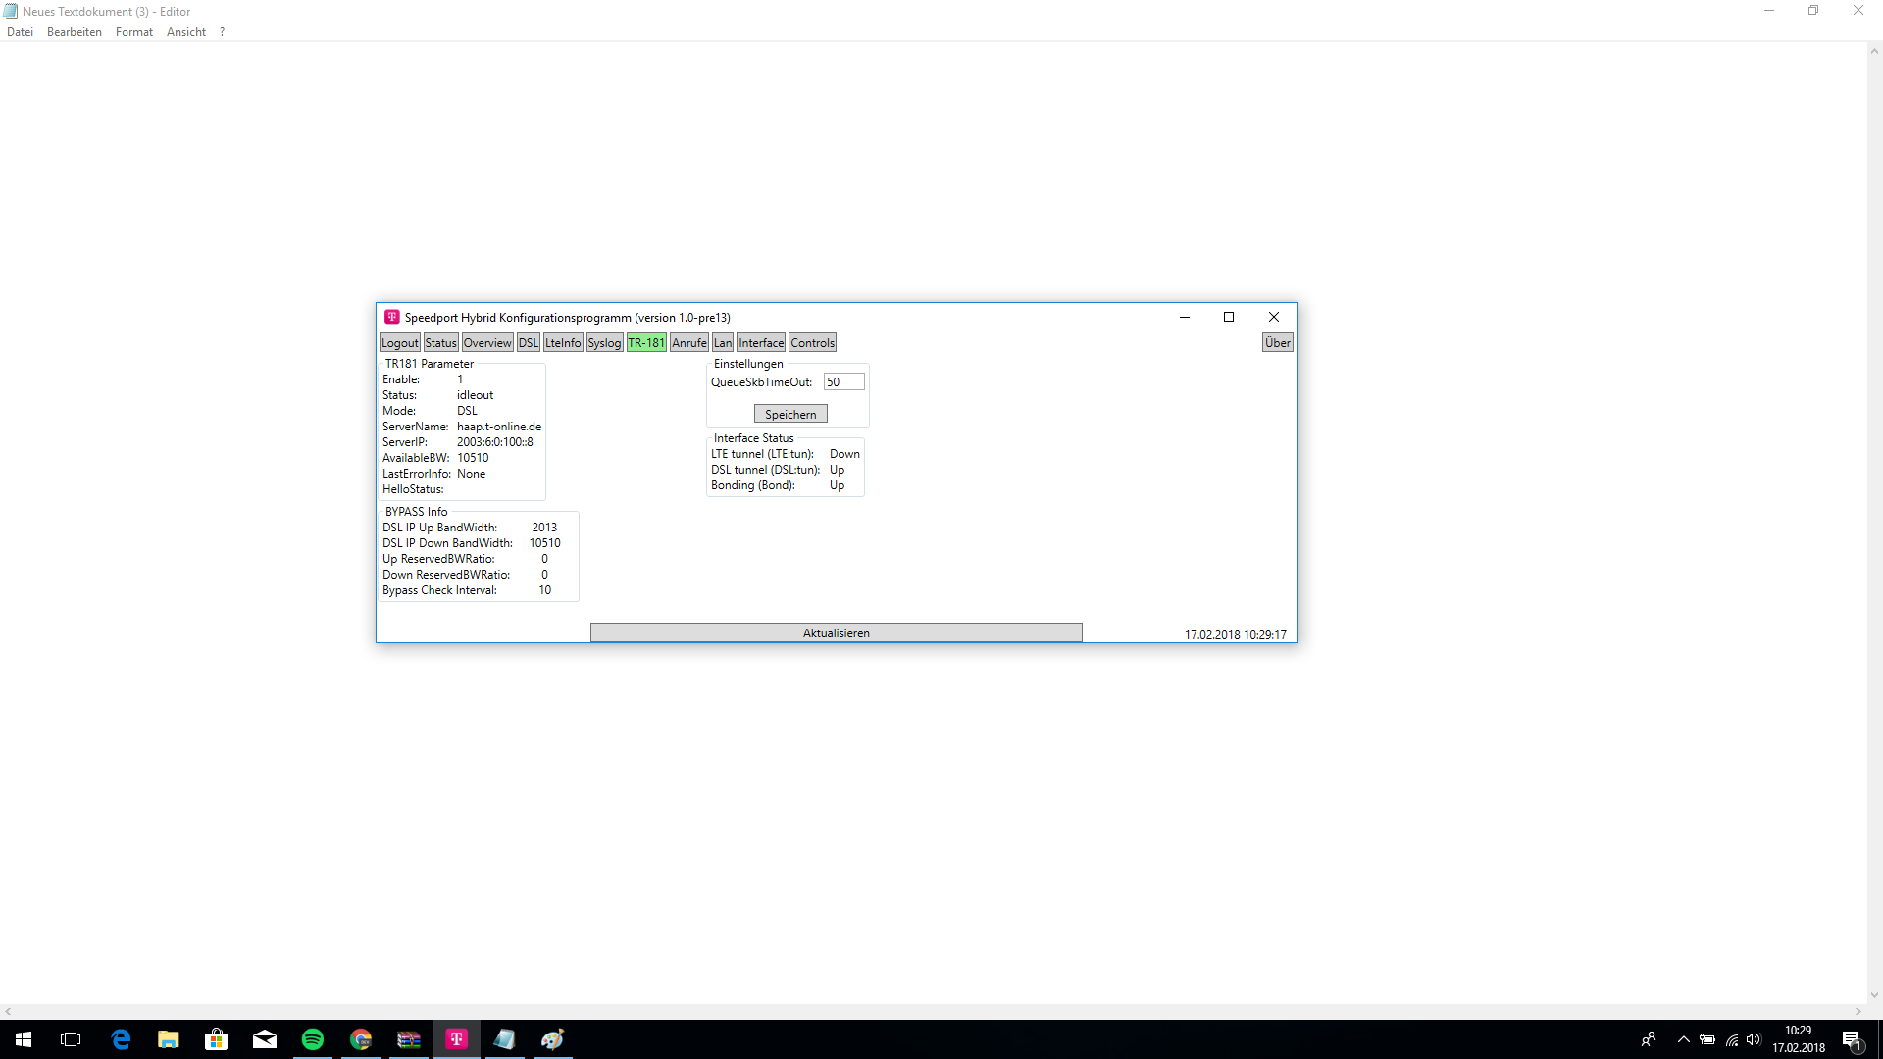Viewport: 1883px width, 1059px height.
Task: Switch to the Notepad taskbar icon
Action: coord(505,1039)
